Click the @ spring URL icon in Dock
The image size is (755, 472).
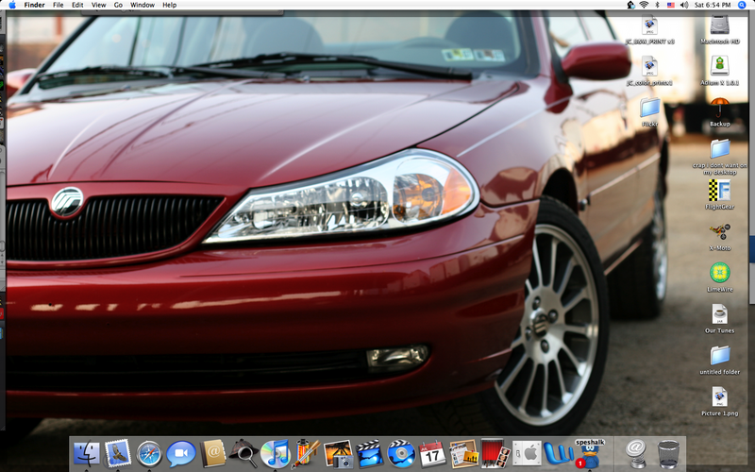[x=635, y=454]
